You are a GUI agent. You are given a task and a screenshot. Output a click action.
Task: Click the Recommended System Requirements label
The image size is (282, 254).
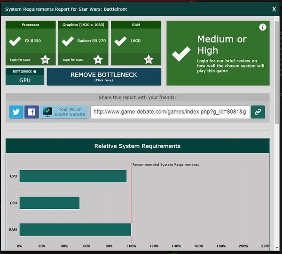[x=165, y=164]
